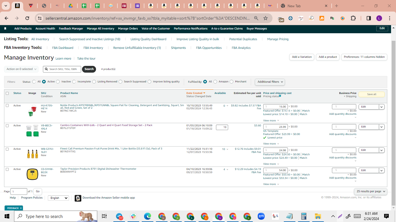Close the FEEDBACK tag with X
Viewport: 396px width, 222px height.
(21, 208)
